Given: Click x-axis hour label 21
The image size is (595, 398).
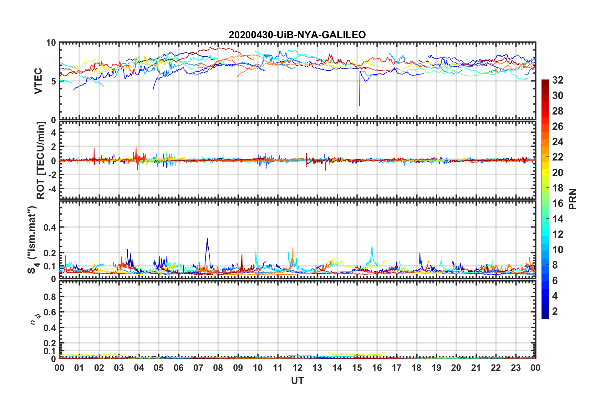Looking at the screenshot, I should (x=476, y=368).
